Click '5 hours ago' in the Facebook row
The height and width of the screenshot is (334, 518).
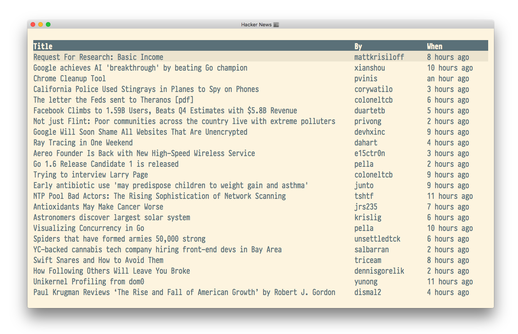click(x=448, y=110)
